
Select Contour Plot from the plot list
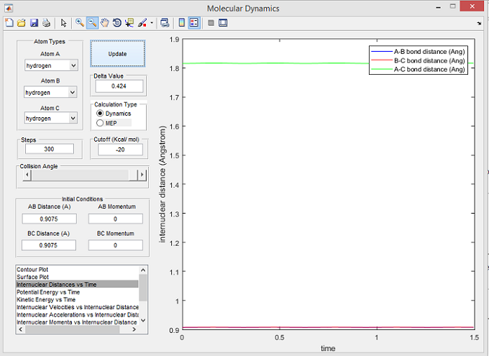point(32,269)
